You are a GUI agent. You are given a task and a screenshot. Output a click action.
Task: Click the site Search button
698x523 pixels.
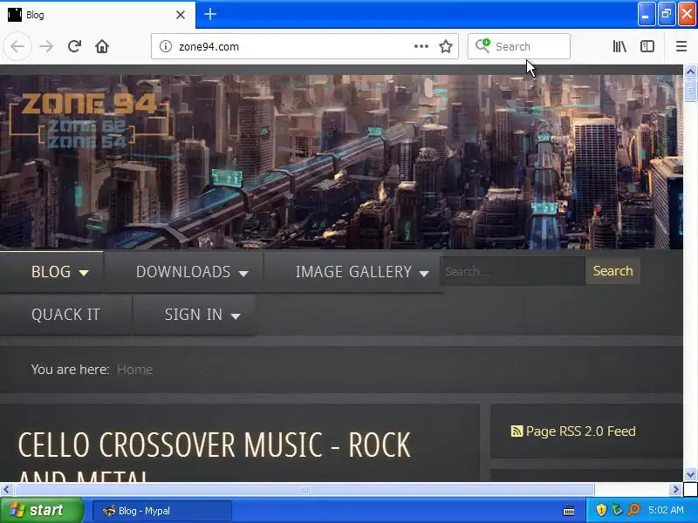pos(612,271)
